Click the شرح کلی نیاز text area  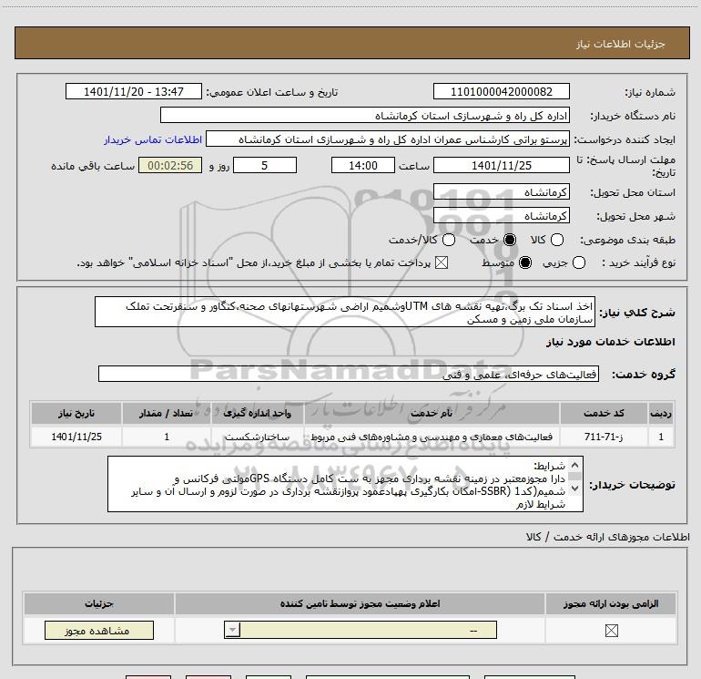pyautogui.click(x=345, y=312)
